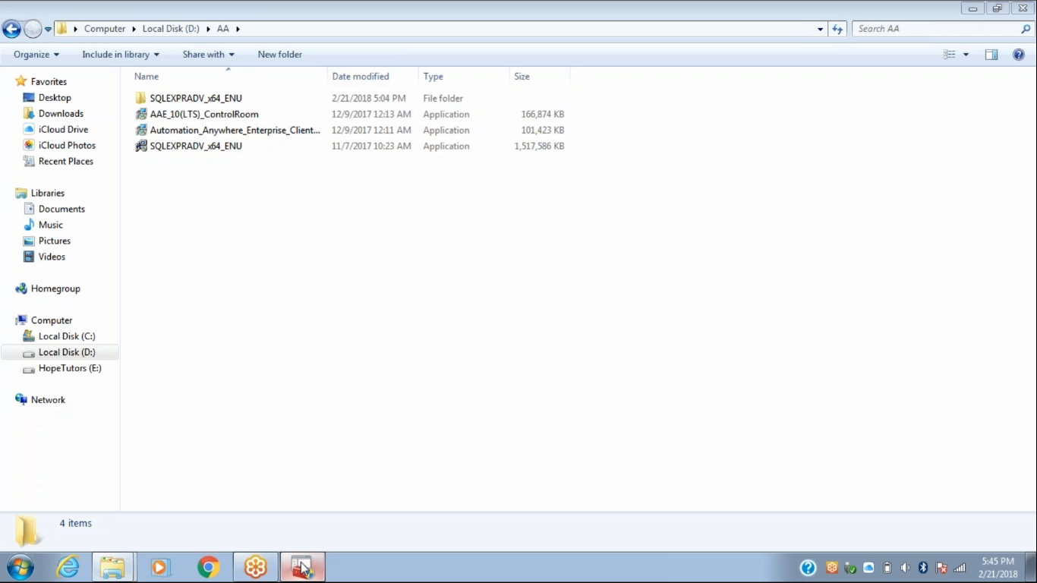
Task: Click the blue help tray icon
Action: pyautogui.click(x=808, y=568)
